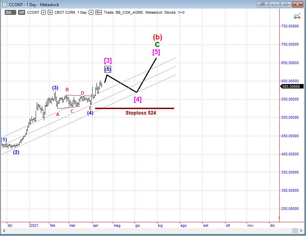The image size is (306, 236).
Task: Minimize the CCONT chart window
Action: click(274, 4)
